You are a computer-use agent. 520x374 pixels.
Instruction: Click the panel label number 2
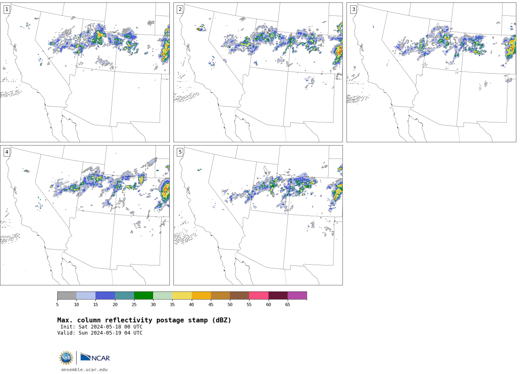[x=180, y=9]
